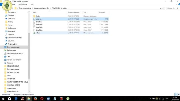Refresh the current folder view

point(163,8)
